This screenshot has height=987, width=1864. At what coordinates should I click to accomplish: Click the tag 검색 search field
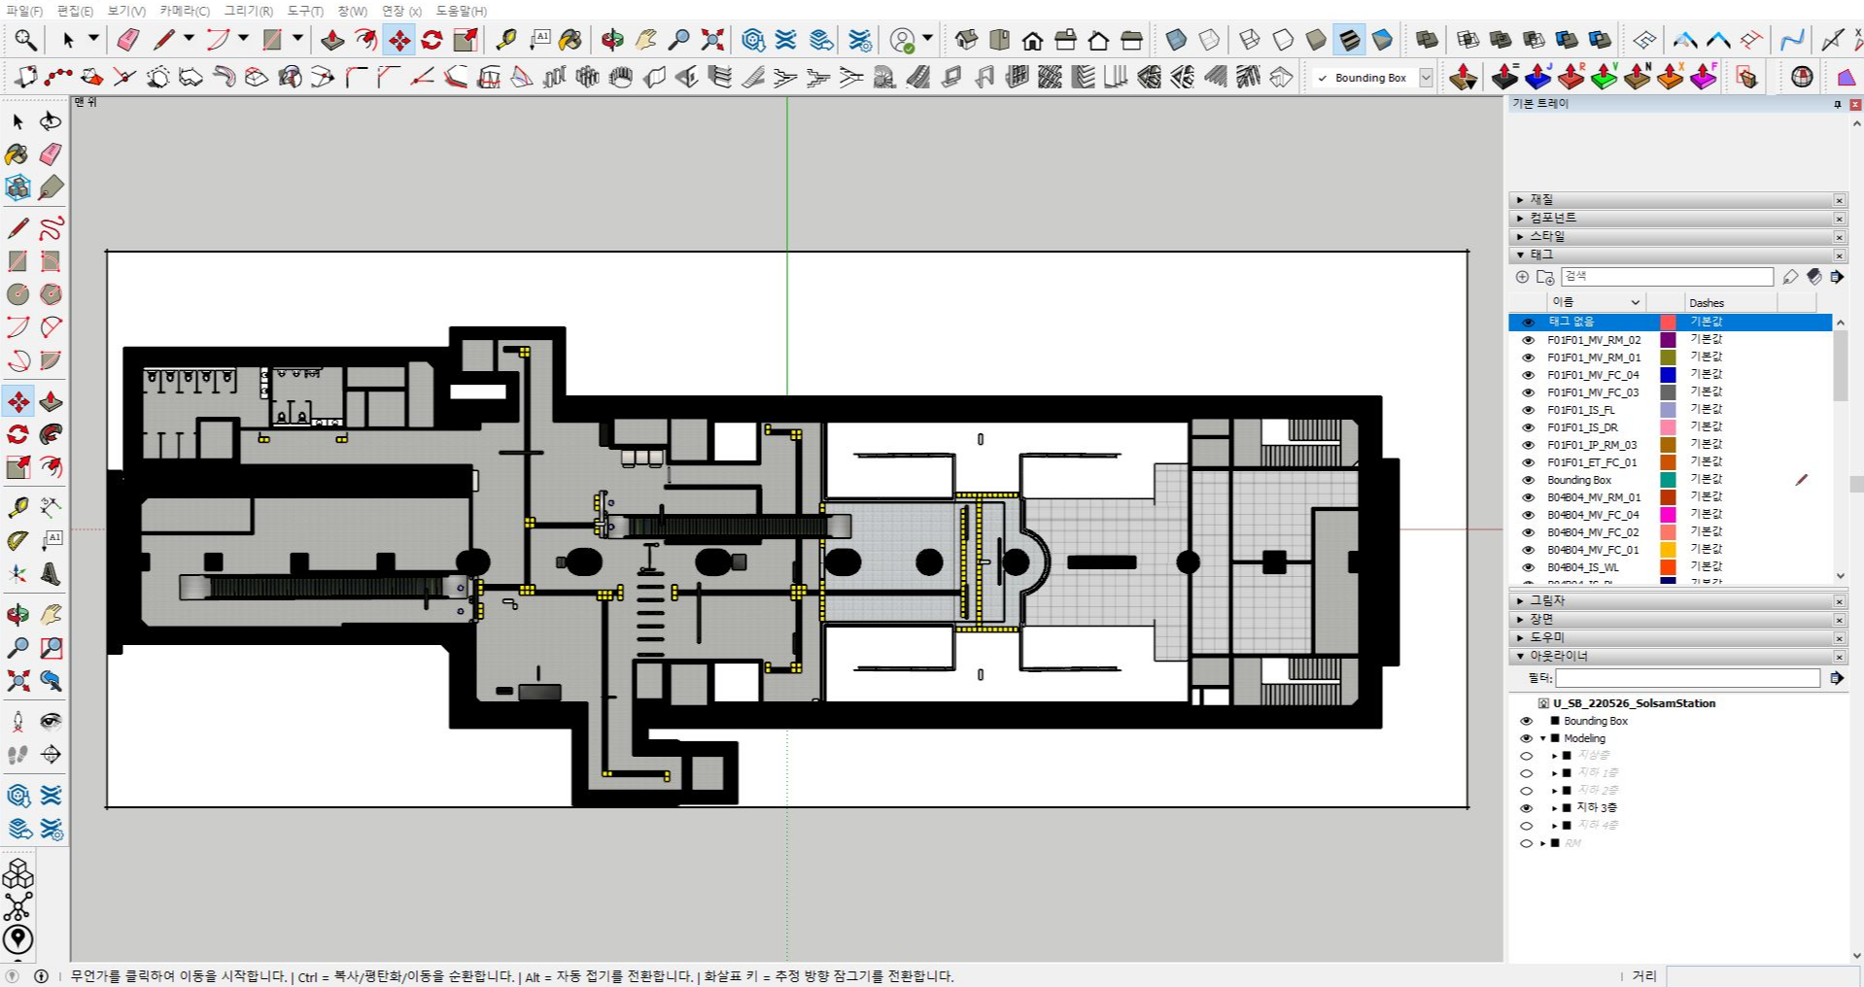(x=1667, y=277)
